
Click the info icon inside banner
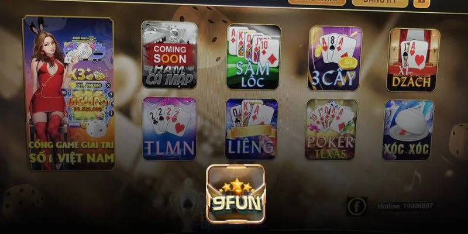point(111,113)
